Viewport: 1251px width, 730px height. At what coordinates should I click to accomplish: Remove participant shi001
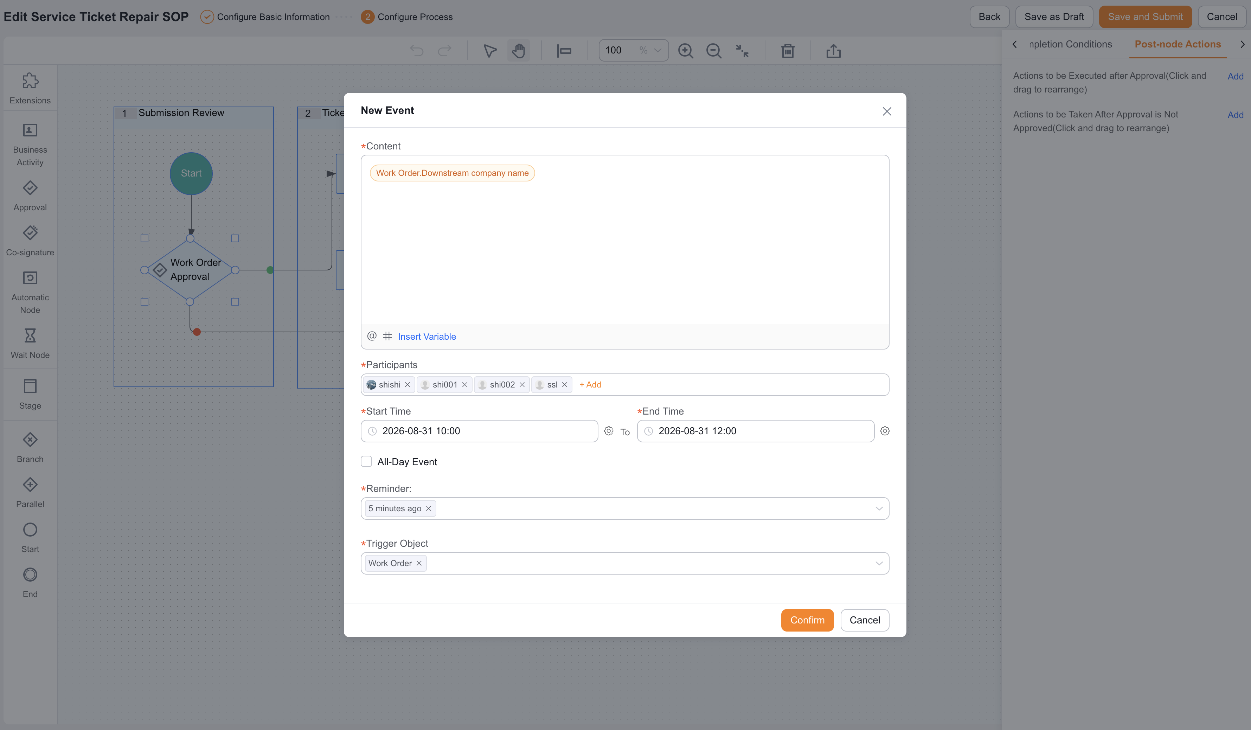pyautogui.click(x=465, y=385)
